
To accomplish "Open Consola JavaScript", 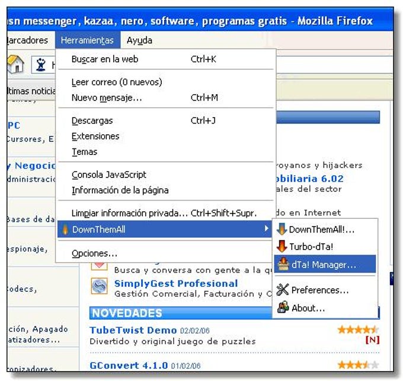I will [x=166, y=175].
